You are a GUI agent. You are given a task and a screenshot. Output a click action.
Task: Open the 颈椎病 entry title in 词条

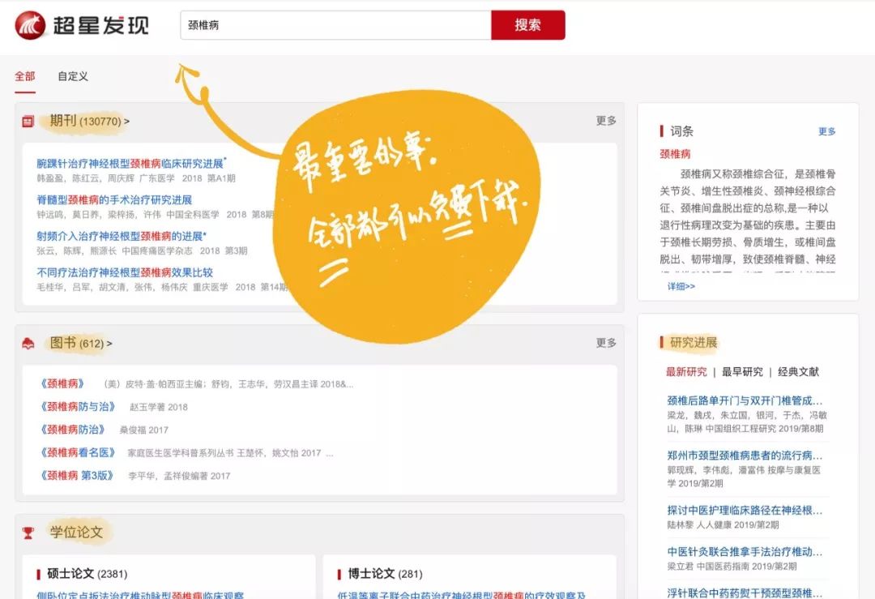675,154
